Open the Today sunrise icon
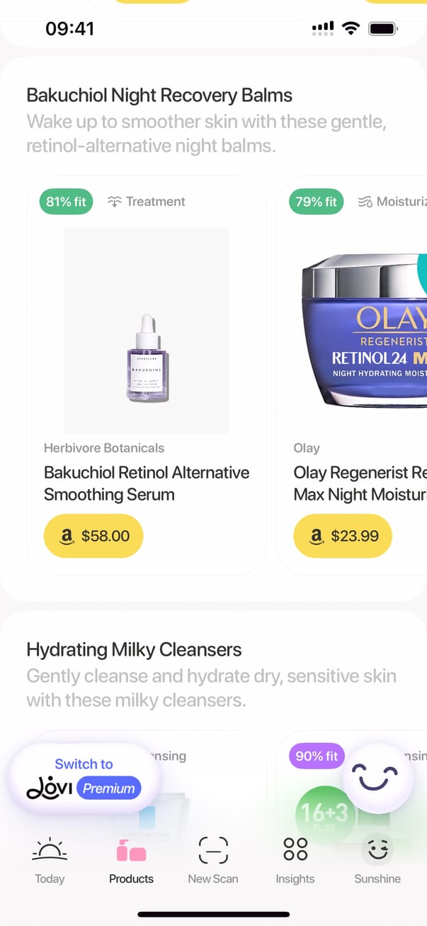The height and width of the screenshot is (926, 427). [x=50, y=849]
